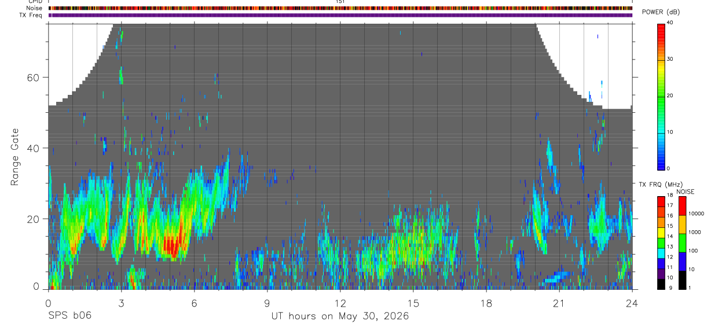Click the SPS b06 station label

69,316
